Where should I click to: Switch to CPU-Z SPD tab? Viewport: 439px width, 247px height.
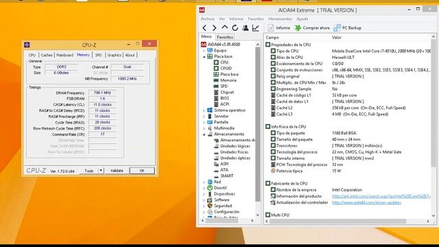(x=99, y=55)
